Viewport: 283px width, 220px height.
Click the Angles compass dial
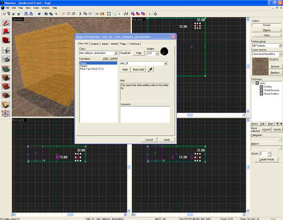[x=164, y=52]
